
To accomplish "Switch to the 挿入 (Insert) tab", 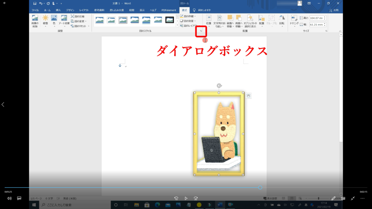I will click(58, 10).
